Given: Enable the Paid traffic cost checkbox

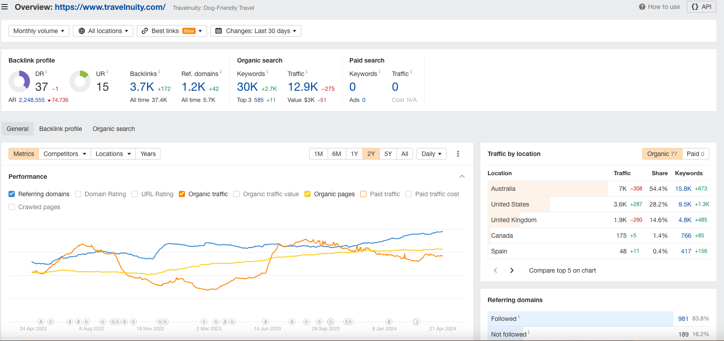Looking at the screenshot, I should click(x=408, y=194).
